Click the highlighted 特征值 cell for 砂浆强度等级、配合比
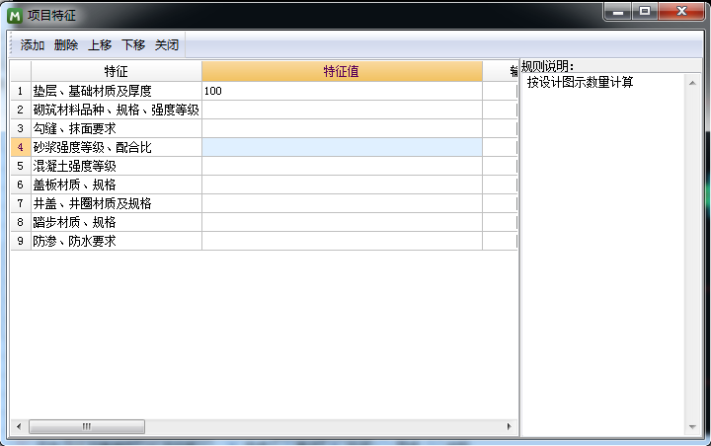711x446 pixels. tap(342, 147)
